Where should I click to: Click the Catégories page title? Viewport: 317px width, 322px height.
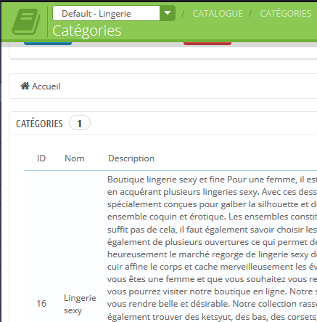tap(87, 31)
